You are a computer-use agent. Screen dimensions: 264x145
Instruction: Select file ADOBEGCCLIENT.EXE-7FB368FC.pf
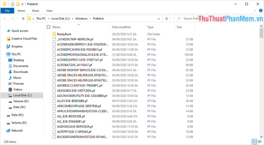click(x=80, y=85)
